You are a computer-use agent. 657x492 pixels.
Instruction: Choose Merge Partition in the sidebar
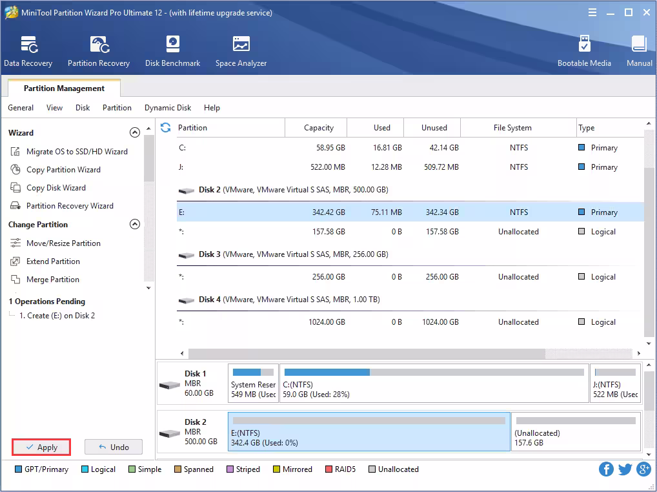tap(53, 279)
